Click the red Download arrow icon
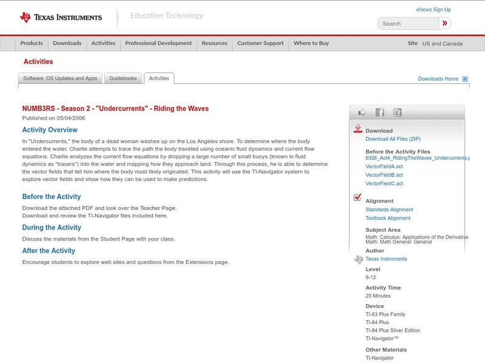 tap(358, 129)
